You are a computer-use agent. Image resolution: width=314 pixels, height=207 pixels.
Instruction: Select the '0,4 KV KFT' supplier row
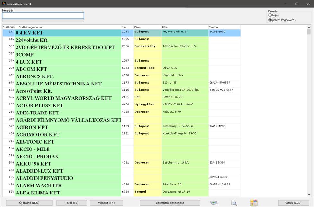click(121, 33)
